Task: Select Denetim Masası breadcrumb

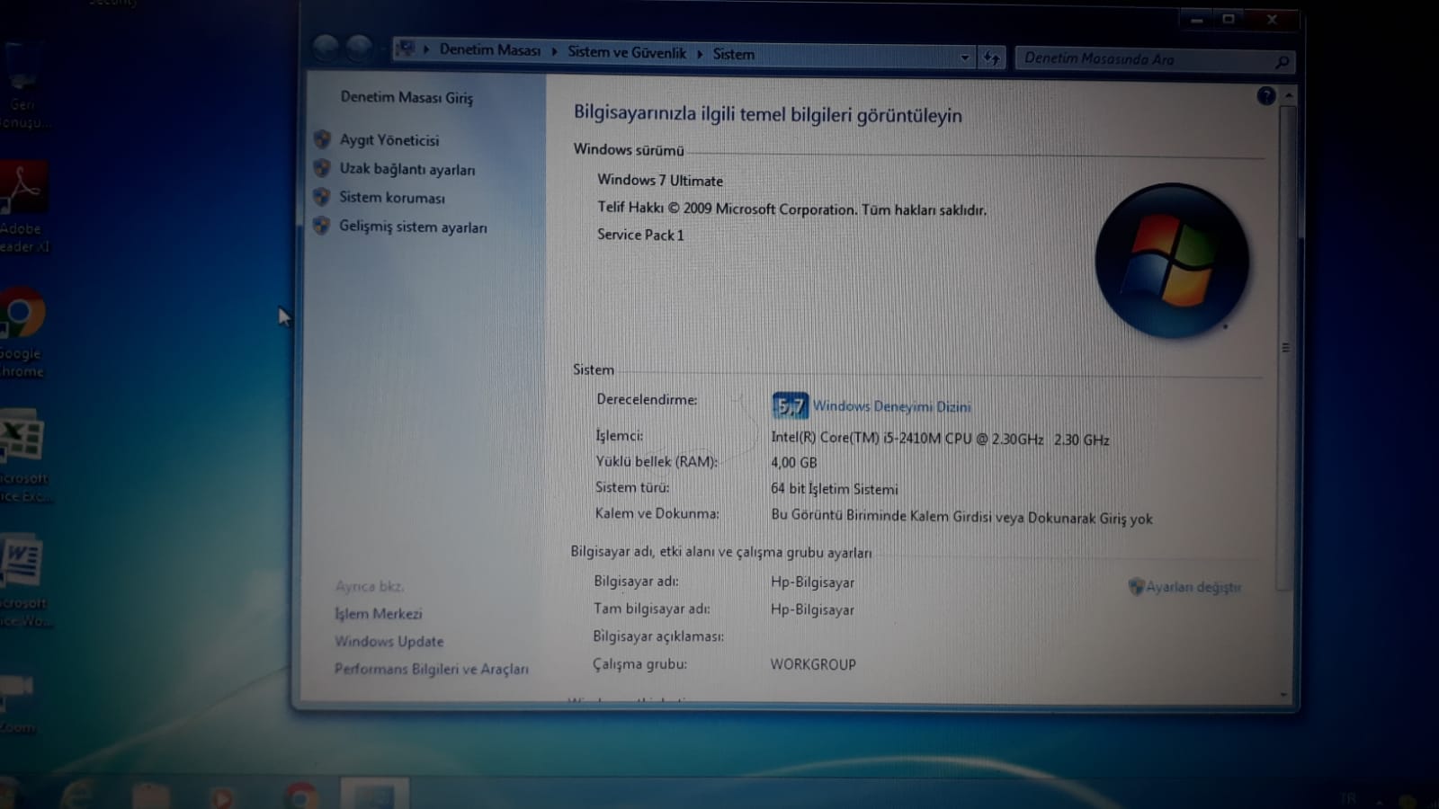Action: 490,50
